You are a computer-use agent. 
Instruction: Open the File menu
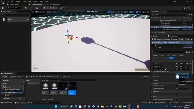tap(8, 1)
